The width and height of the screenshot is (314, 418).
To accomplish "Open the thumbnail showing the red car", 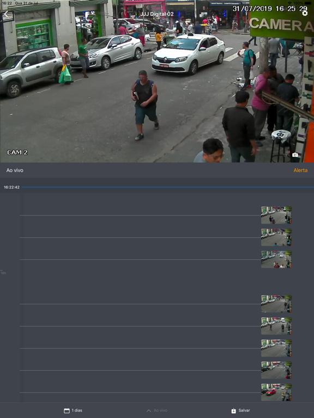I will [276, 392].
